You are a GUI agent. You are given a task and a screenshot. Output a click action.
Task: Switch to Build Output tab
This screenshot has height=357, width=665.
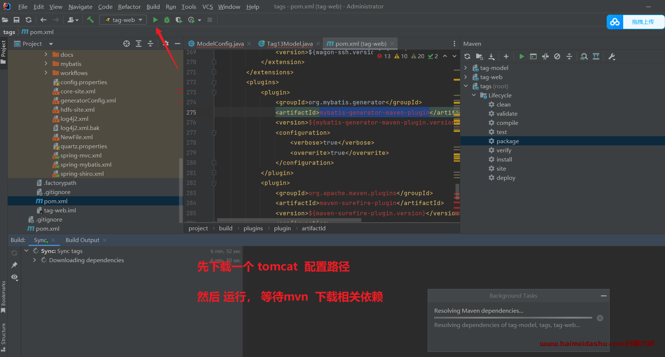click(x=83, y=240)
